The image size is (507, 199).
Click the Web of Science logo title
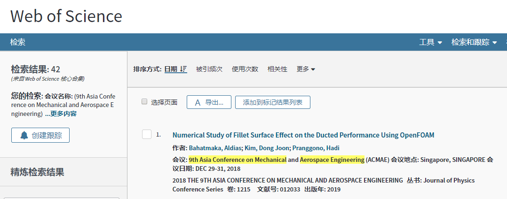pos(66,16)
